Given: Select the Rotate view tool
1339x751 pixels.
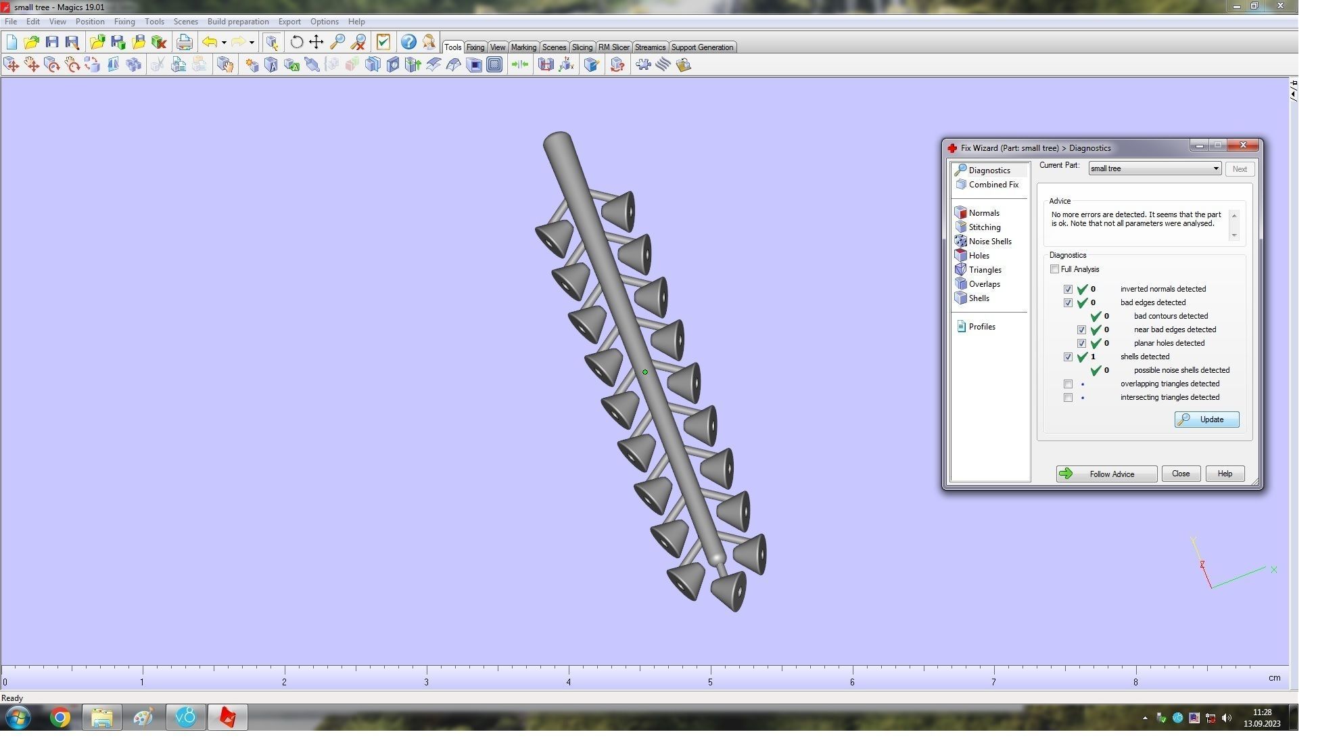Looking at the screenshot, I should (x=296, y=43).
